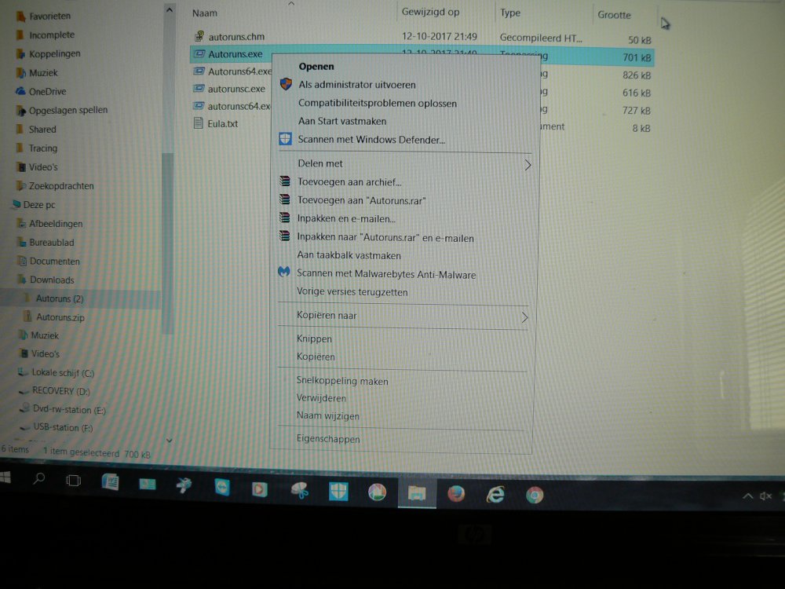
Task: Launch Internet Explorer from the taskbar
Action: click(x=495, y=495)
